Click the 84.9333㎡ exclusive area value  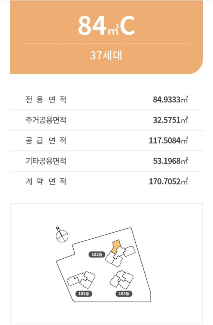[x=170, y=99]
